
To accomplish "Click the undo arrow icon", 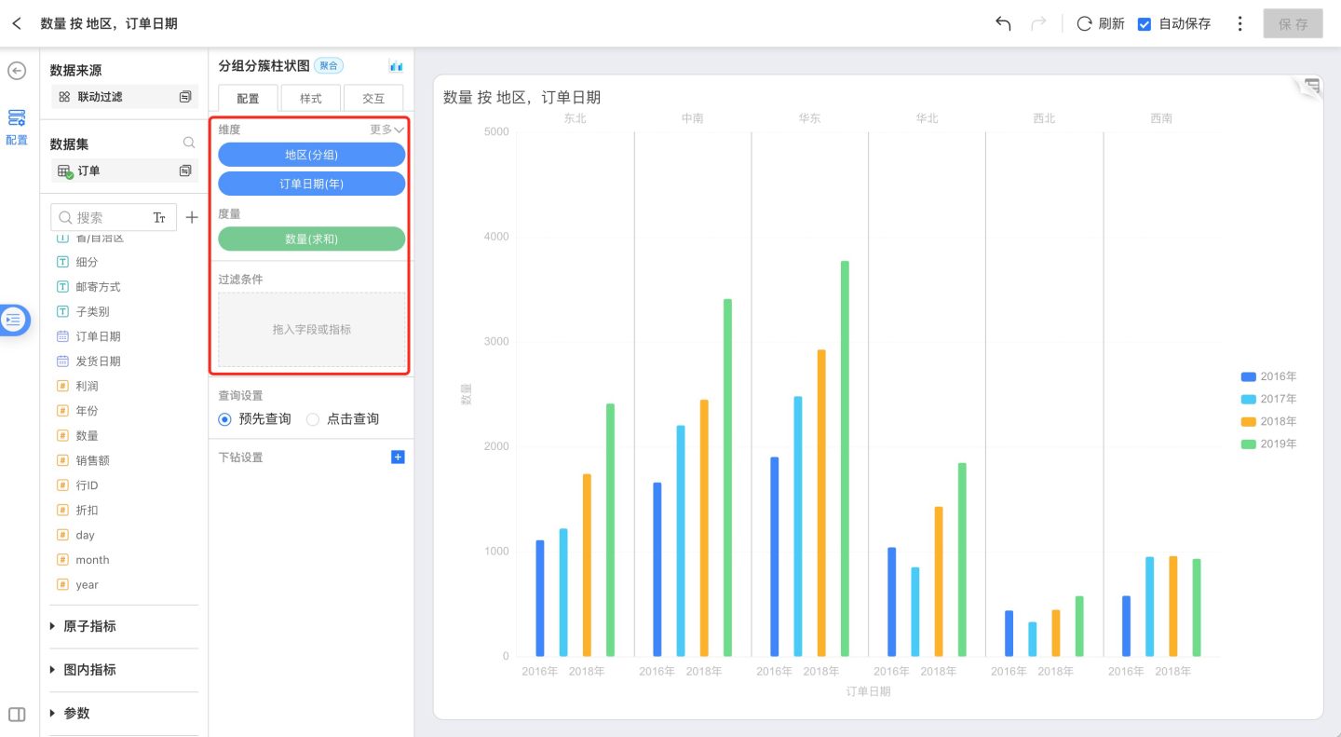I will click(x=1003, y=23).
